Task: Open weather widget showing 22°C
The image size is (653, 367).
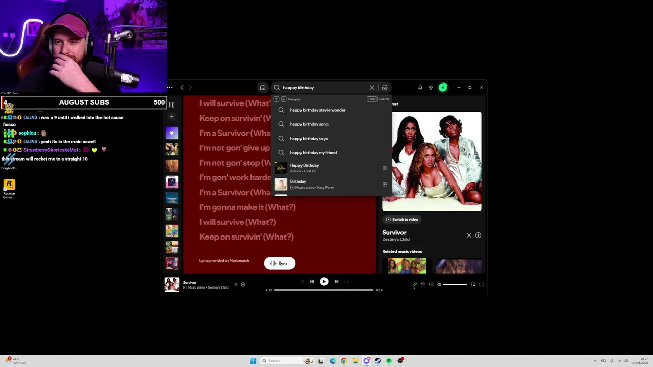Action: (14, 361)
